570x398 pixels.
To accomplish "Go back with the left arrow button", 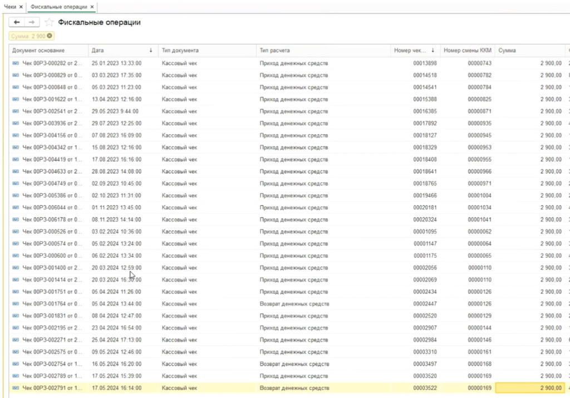I will coord(17,22).
